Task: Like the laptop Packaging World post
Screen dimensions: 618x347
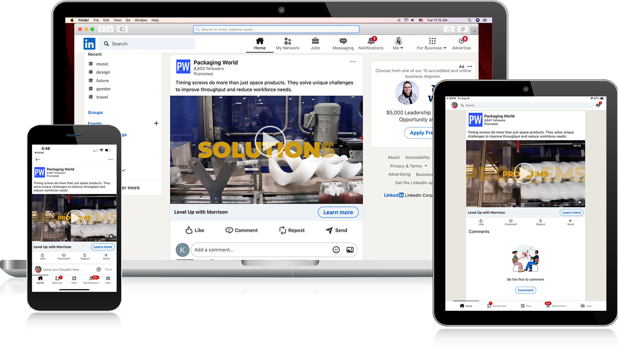Action: click(x=195, y=230)
